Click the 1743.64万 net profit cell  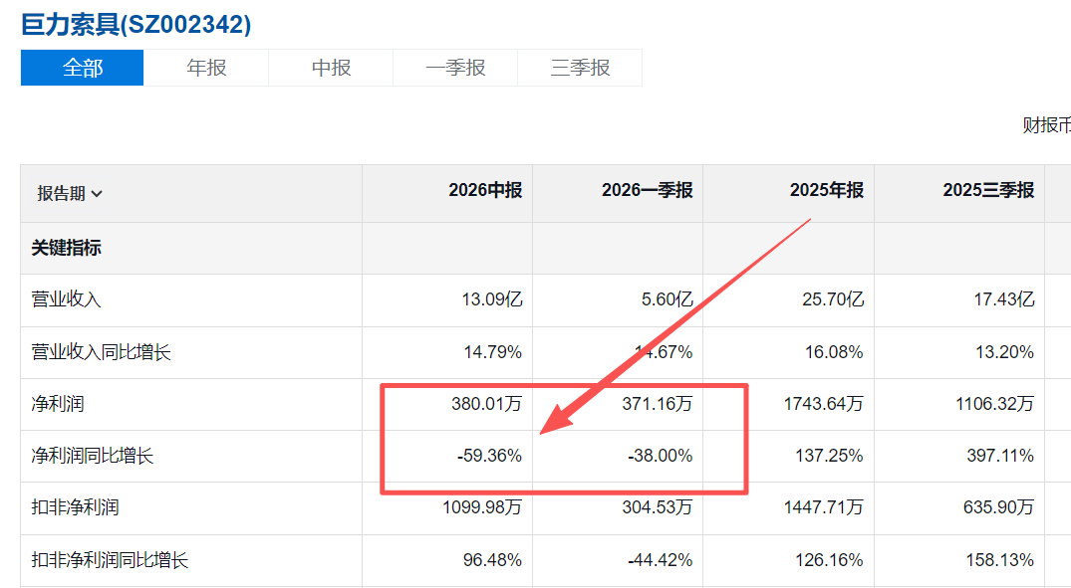[824, 404]
